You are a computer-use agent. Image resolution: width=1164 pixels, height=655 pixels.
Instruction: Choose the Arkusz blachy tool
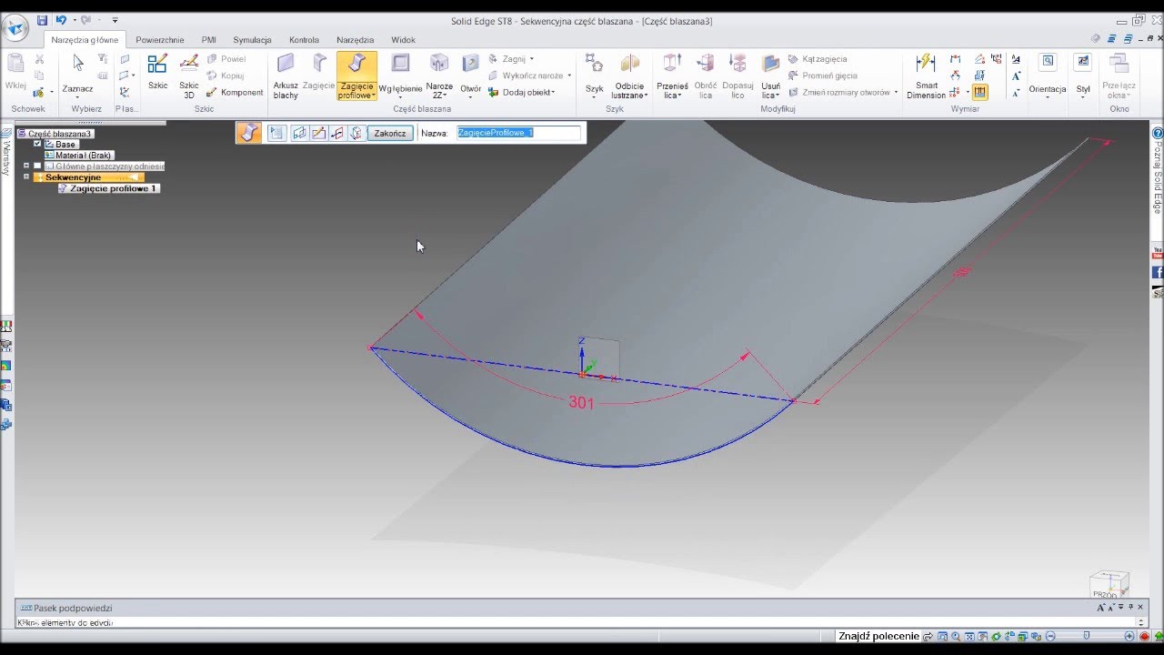pyautogui.click(x=286, y=76)
